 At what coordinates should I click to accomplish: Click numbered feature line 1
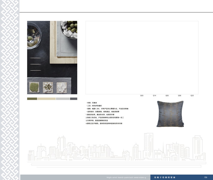click(100, 115)
